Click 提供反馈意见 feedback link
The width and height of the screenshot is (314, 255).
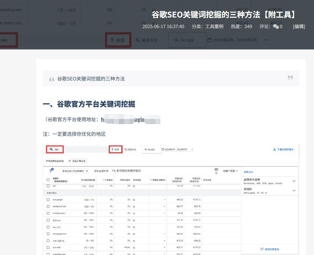pos(270,249)
